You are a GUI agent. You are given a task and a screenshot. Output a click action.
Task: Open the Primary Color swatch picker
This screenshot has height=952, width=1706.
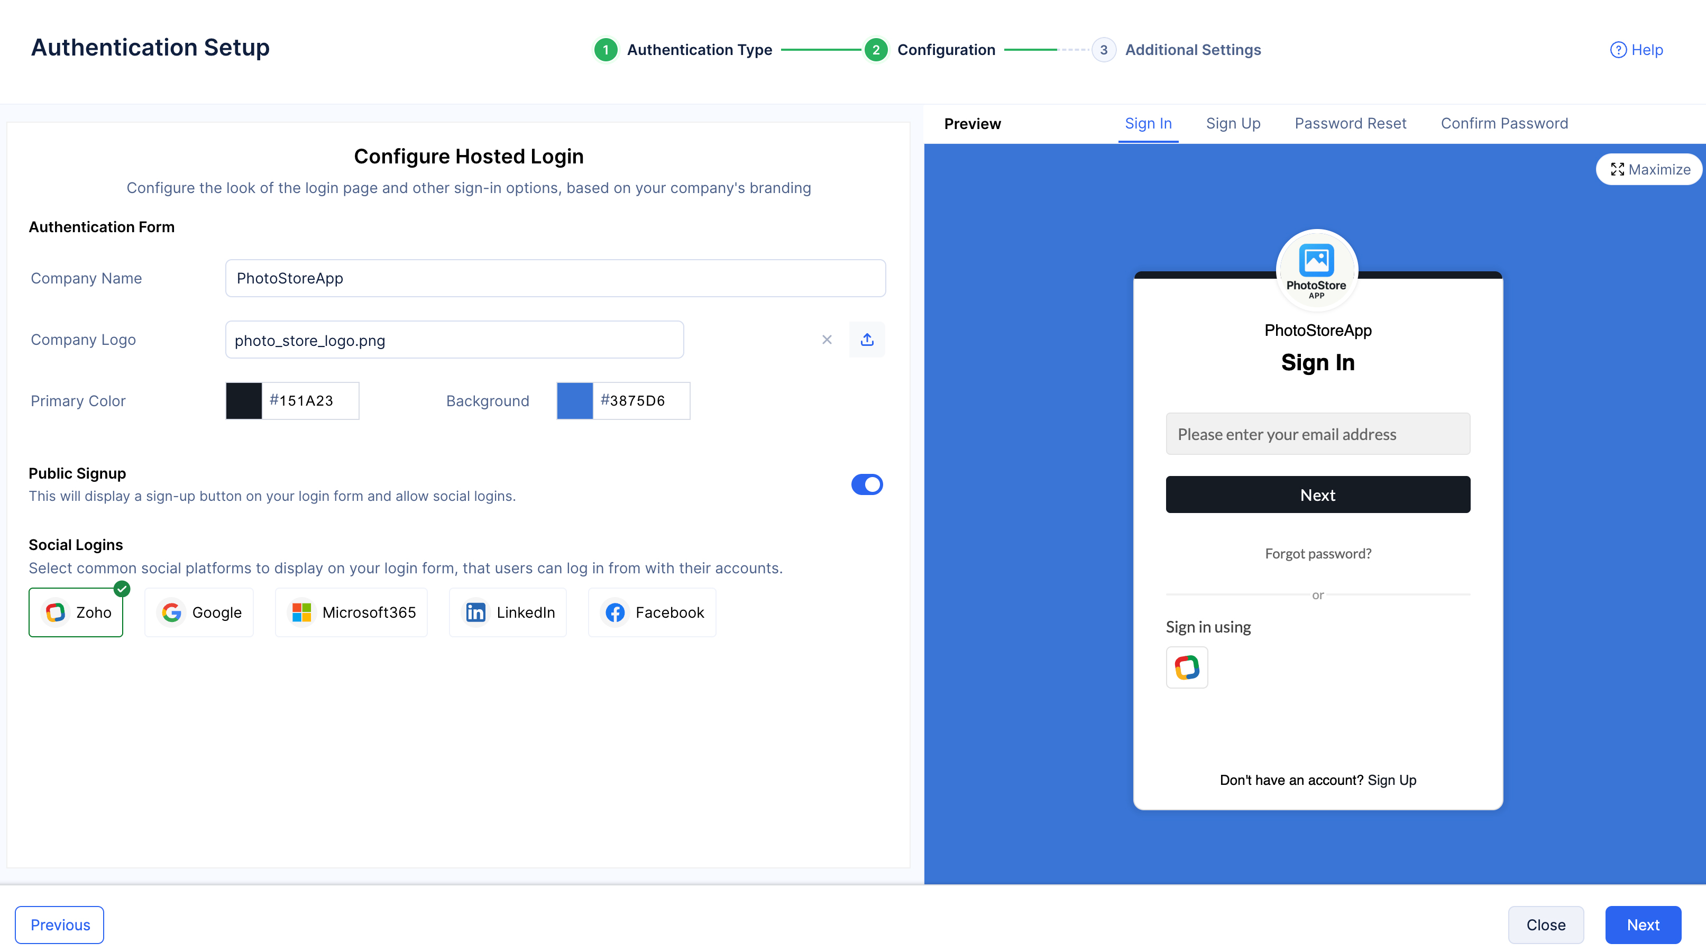coord(244,401)
